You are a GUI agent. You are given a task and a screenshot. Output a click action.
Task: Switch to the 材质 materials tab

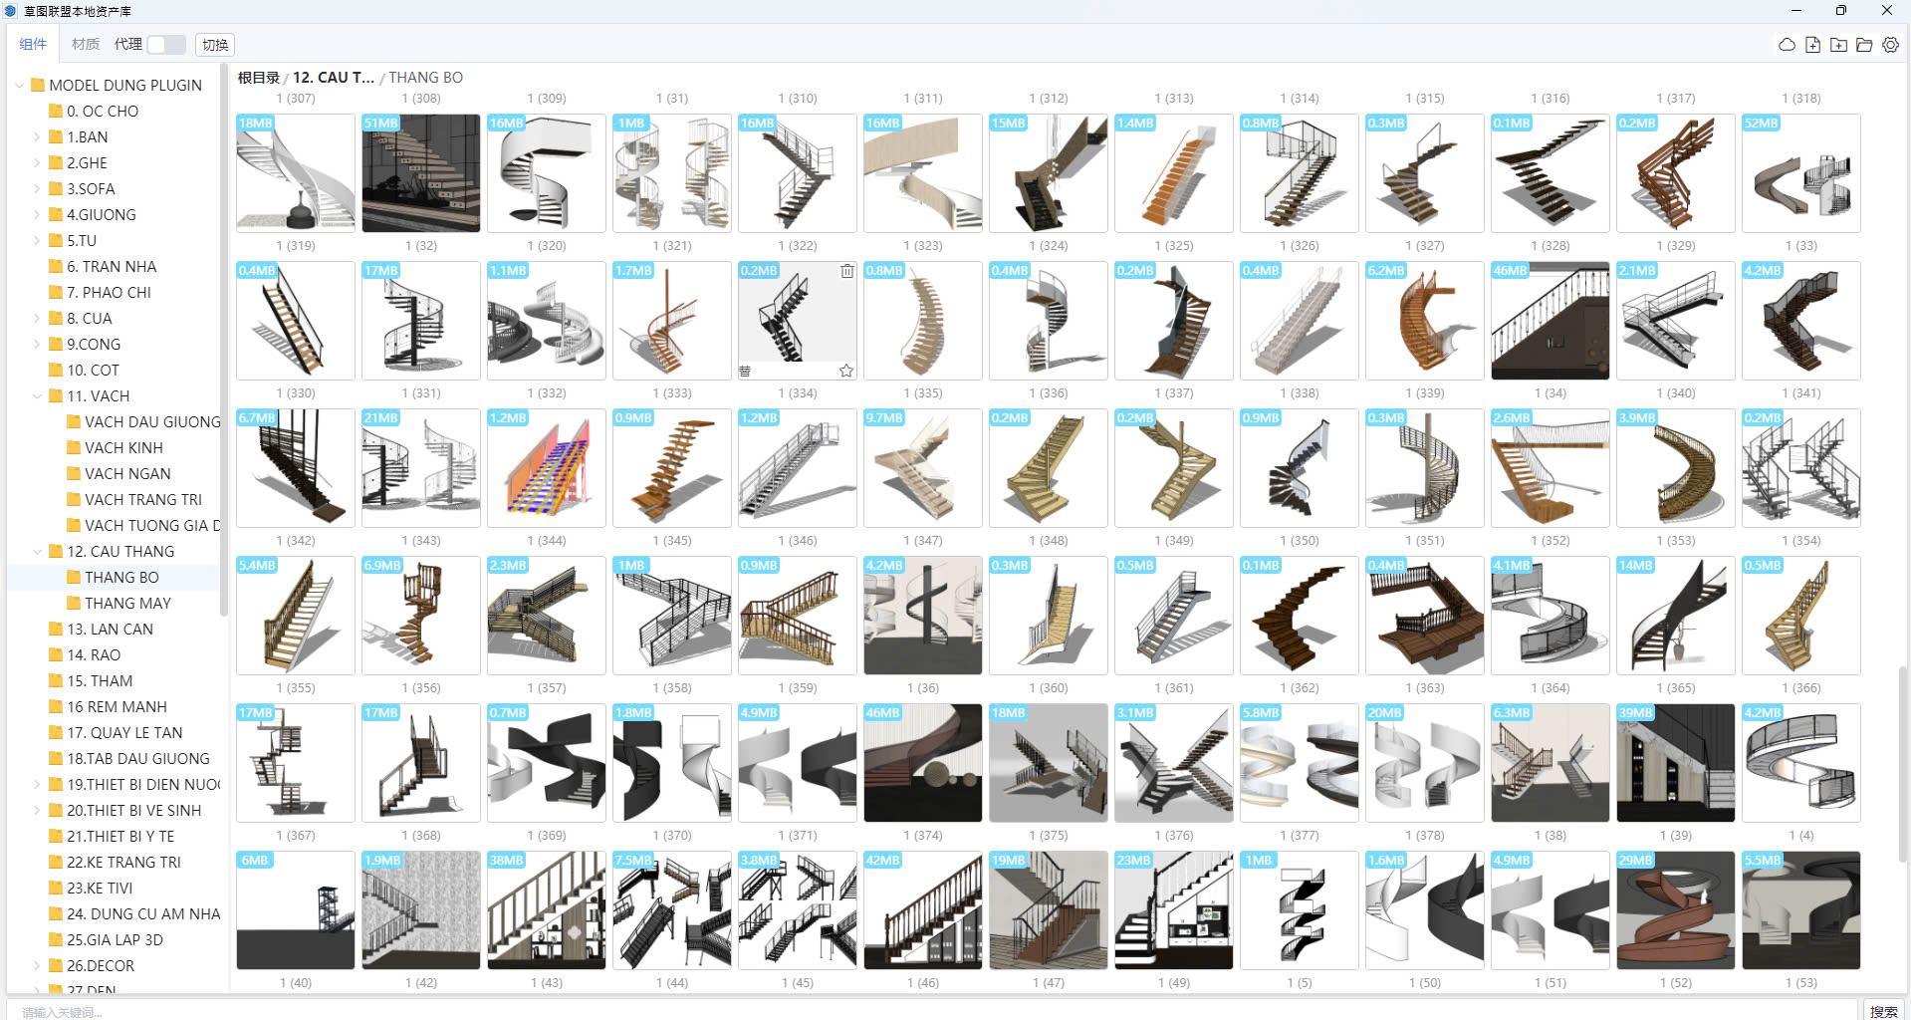[85, 45]
